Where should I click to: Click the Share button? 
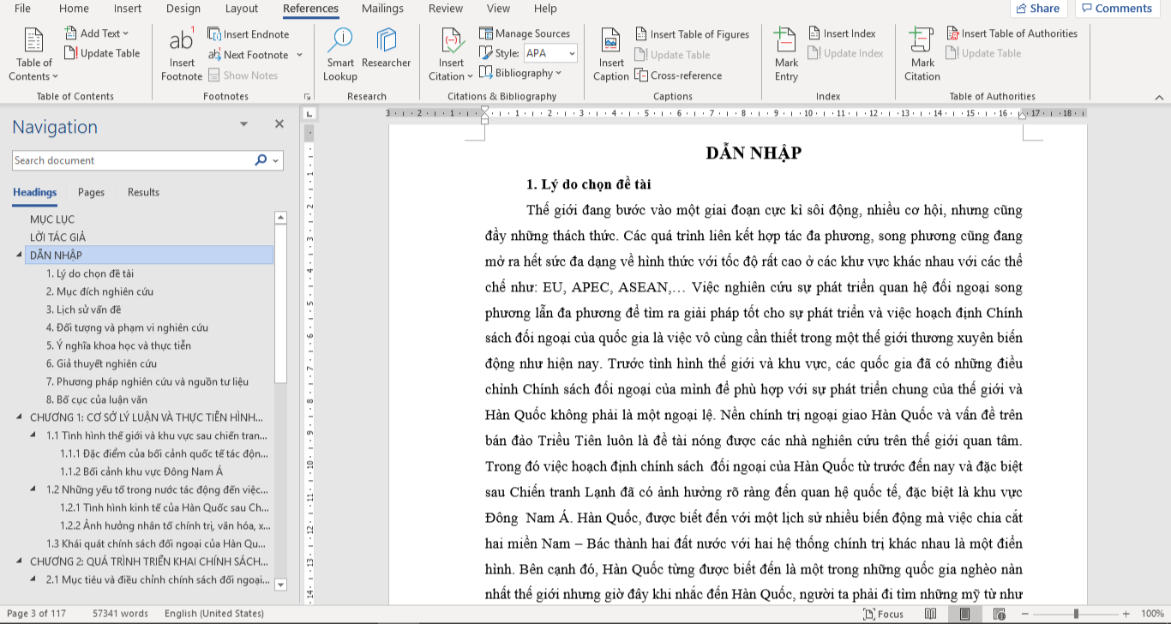1038,9
